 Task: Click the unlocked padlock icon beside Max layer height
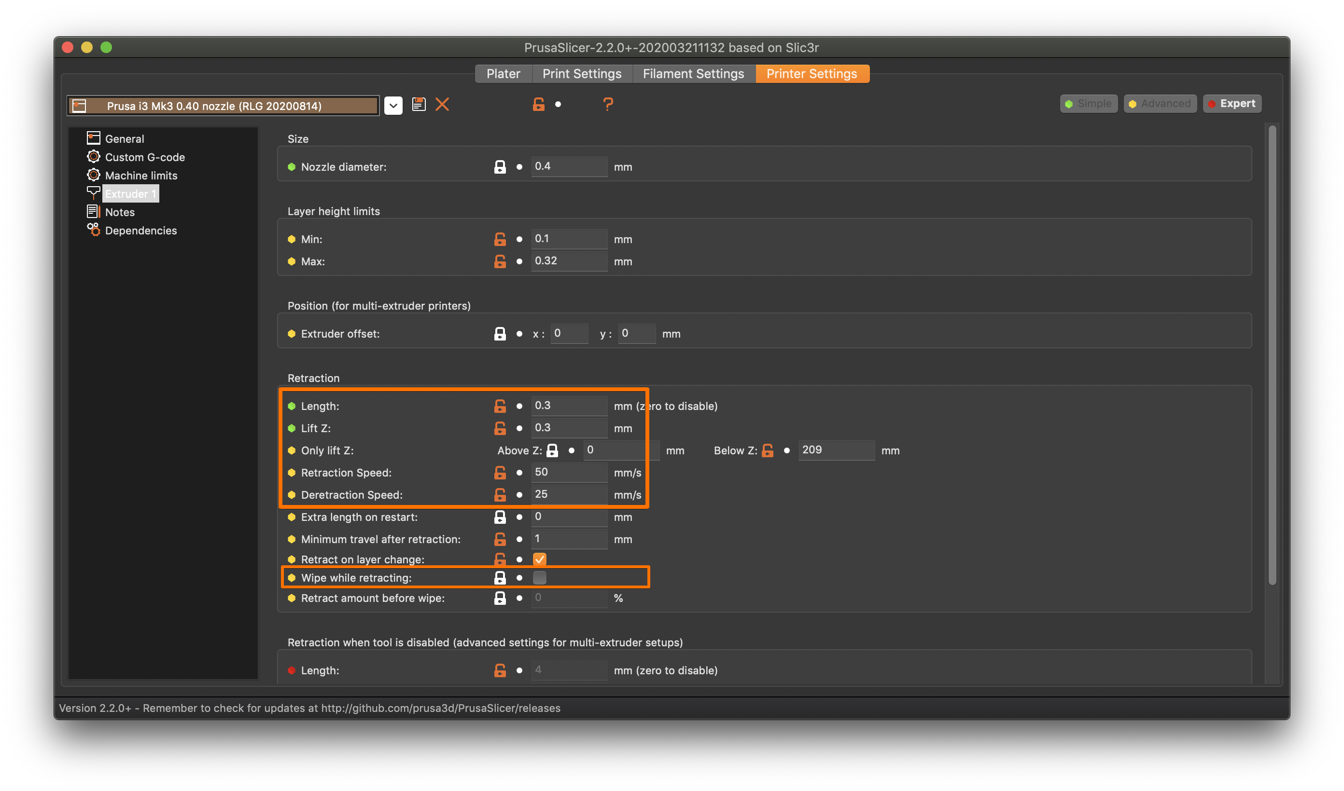pos(500,261)
